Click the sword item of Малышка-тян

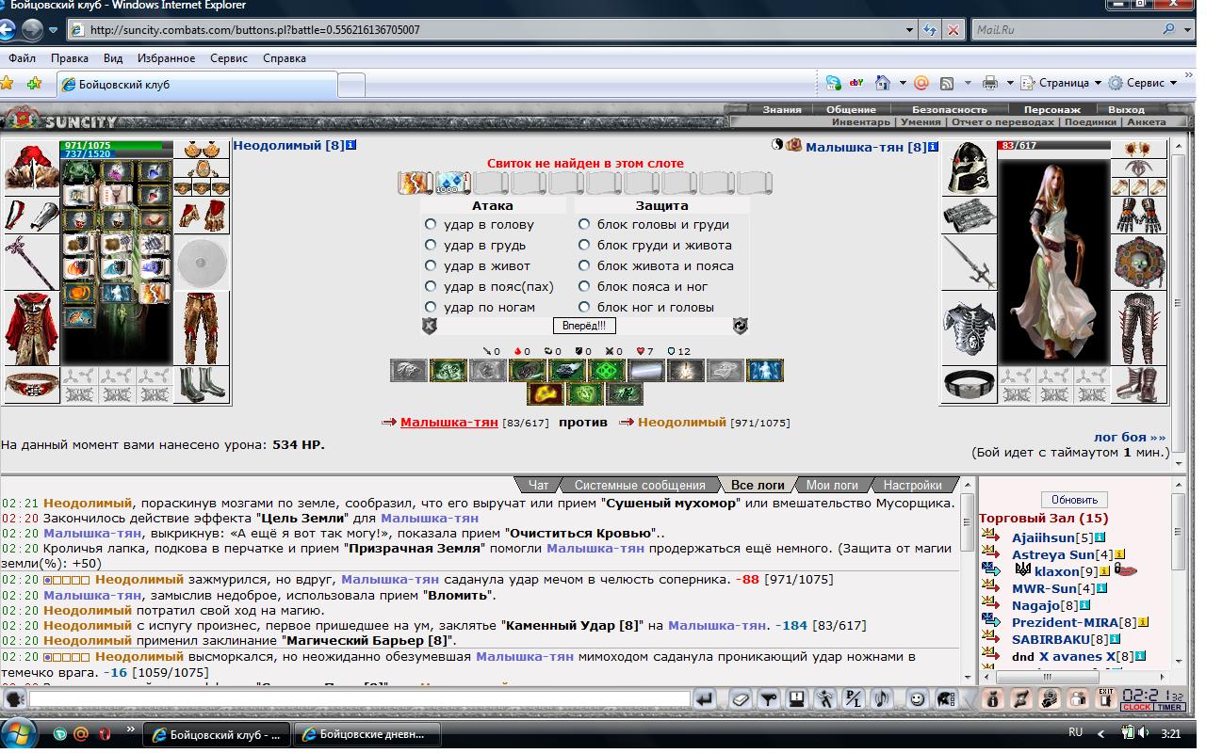pos(969,263)
